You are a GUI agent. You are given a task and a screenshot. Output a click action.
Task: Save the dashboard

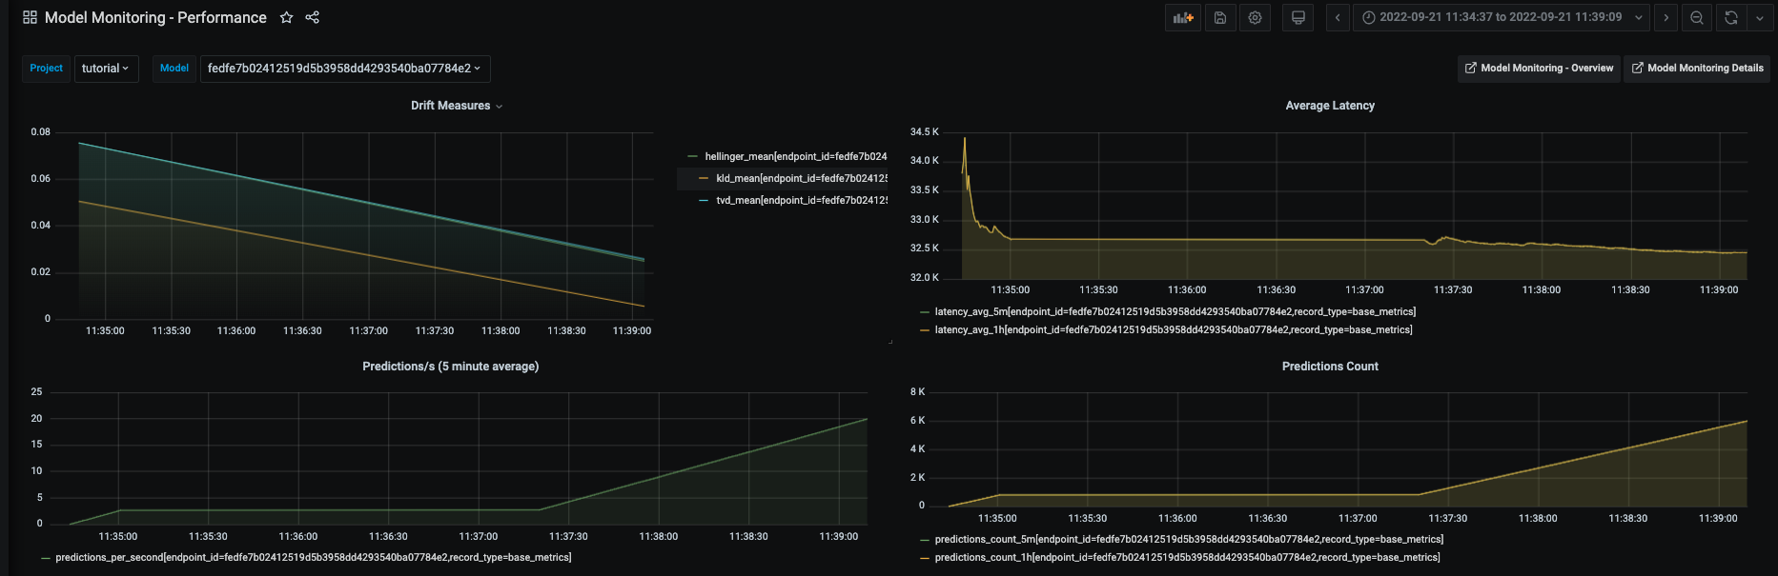click(1220, 17)
